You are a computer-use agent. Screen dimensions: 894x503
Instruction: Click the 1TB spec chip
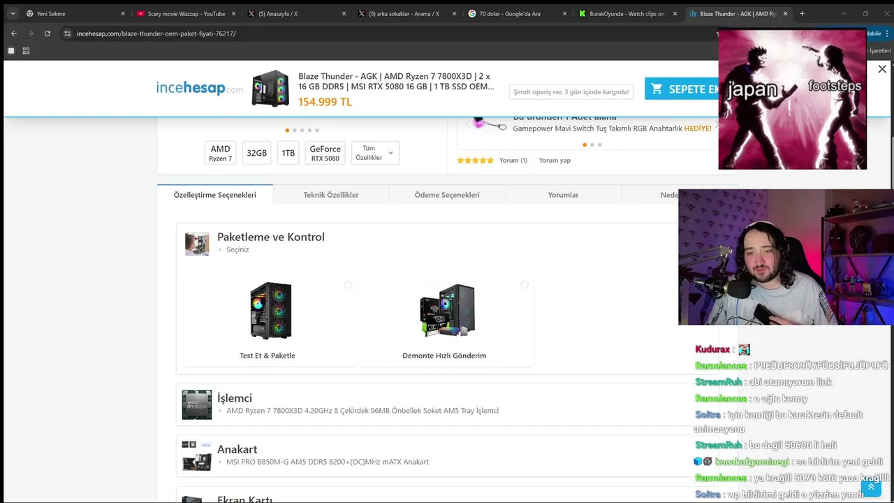tap(288, 153)
